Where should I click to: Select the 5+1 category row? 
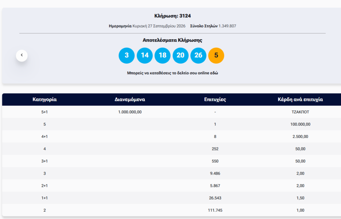pos(171,112)
